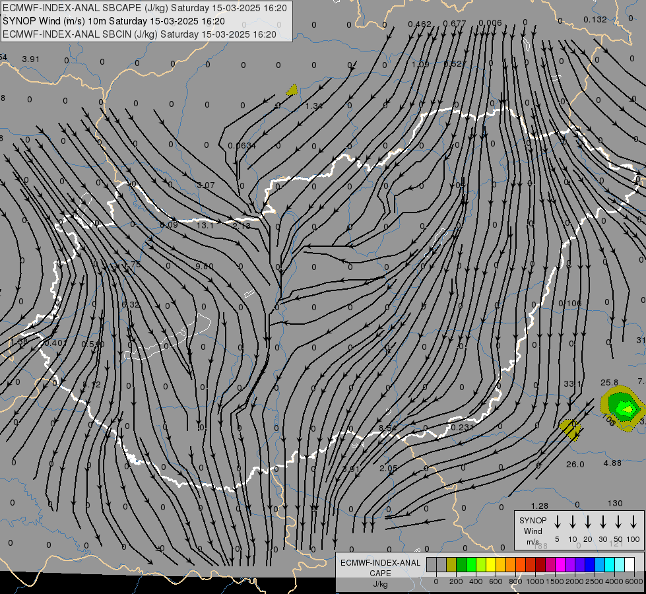Click the 50 m/s wind arrow in legend

(618, 522)
